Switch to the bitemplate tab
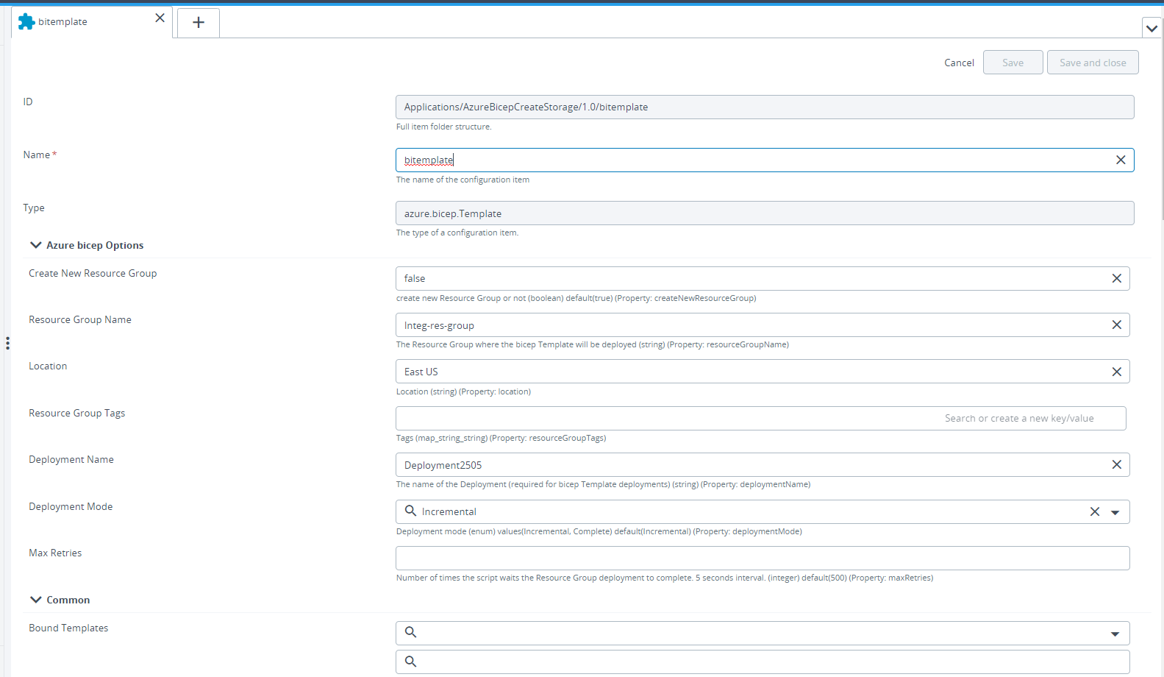This screenshot has width=1164, height=677. pos(63,22)
